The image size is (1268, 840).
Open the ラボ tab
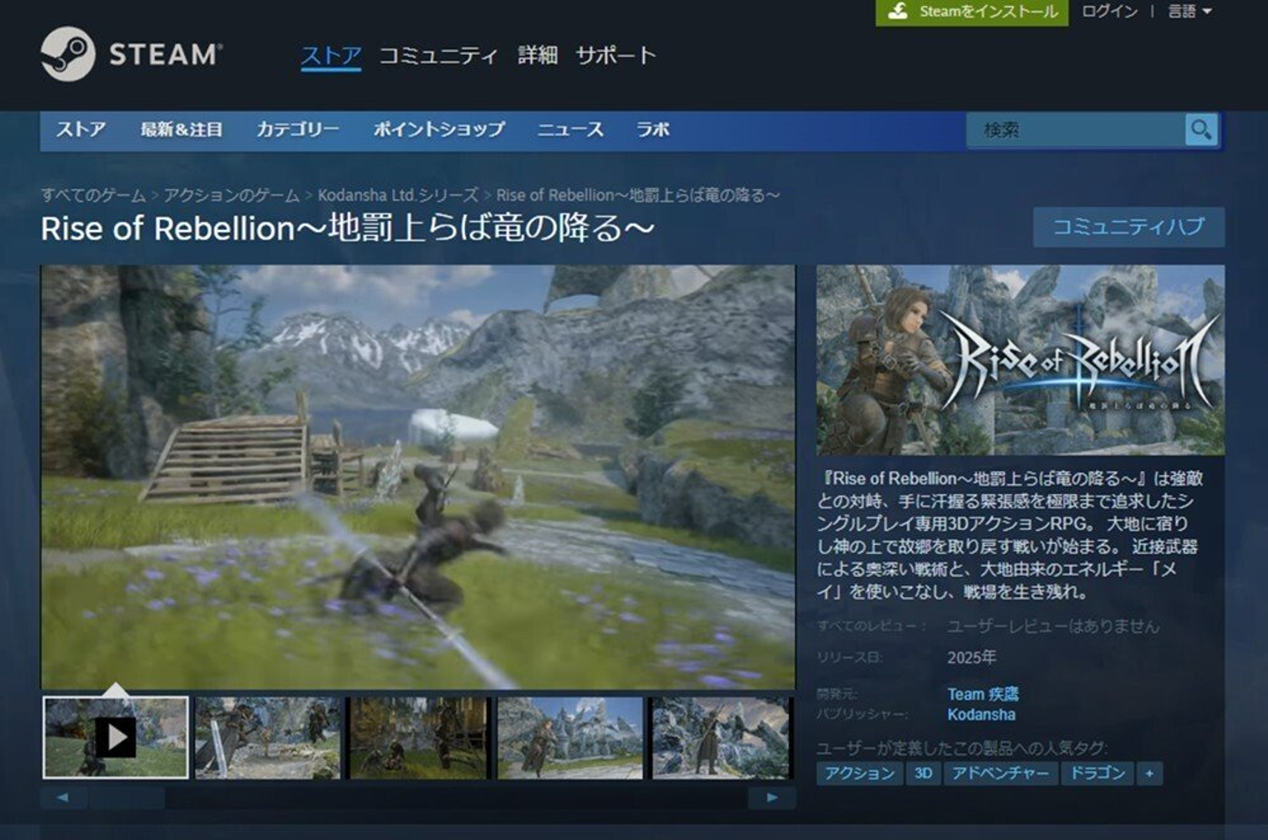pyautogui.click(x=653, y=129)
